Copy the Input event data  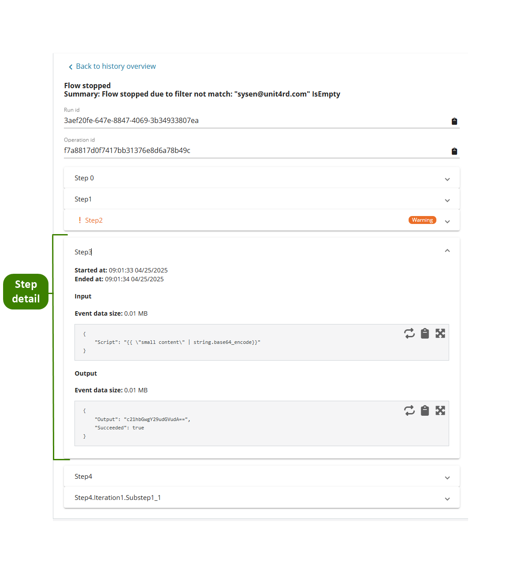pos(425,333)
